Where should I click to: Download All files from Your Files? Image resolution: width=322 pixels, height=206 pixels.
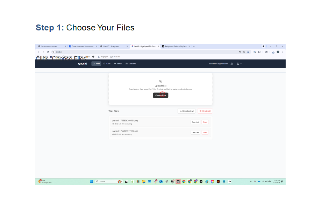click(186, 111)
